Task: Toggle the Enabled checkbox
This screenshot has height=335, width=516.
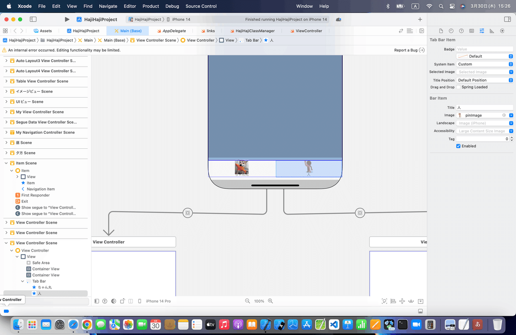Action: [458, 146]
